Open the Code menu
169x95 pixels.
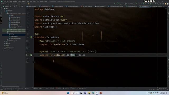pos(19,1)
